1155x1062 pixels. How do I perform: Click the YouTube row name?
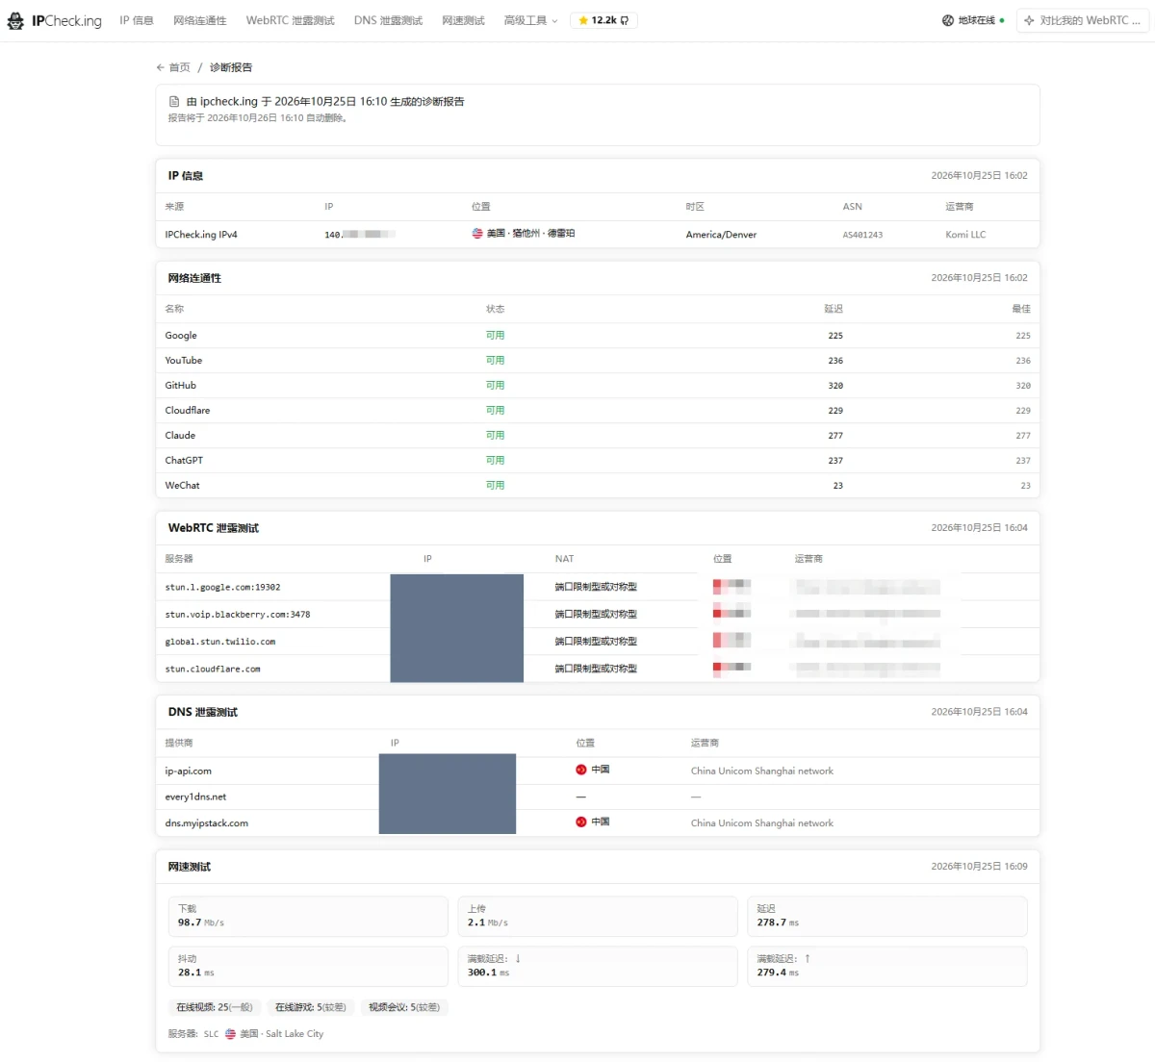pos(184,361)
